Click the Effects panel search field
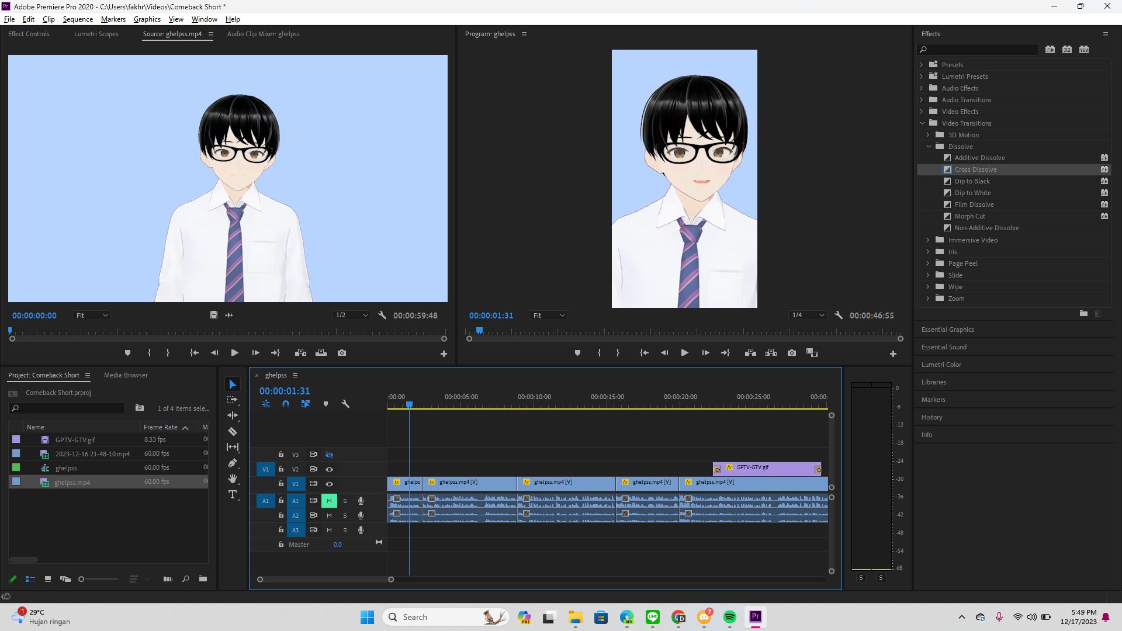This screenshot has height=631, width=1122. (978, 50)
